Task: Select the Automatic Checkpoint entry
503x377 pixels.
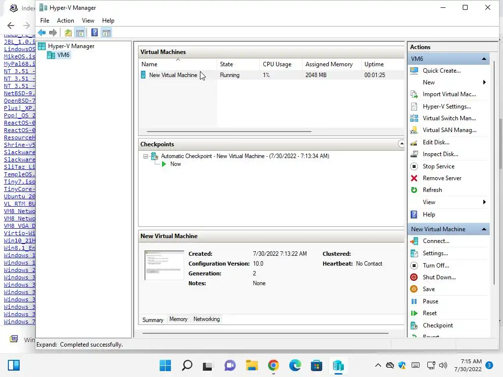Action: (245, 156)
